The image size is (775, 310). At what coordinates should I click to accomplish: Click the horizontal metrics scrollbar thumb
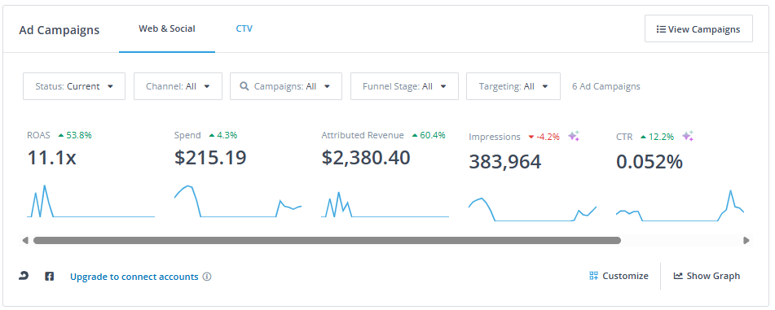327,240
